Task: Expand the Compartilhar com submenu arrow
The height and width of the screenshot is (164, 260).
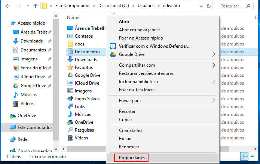Action: click(x=214, y=65)
